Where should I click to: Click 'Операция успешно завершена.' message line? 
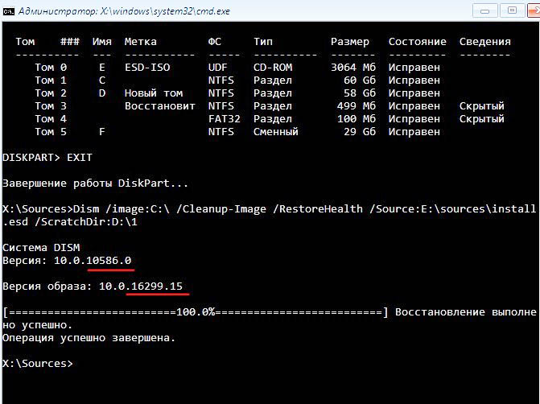[89, 338]
